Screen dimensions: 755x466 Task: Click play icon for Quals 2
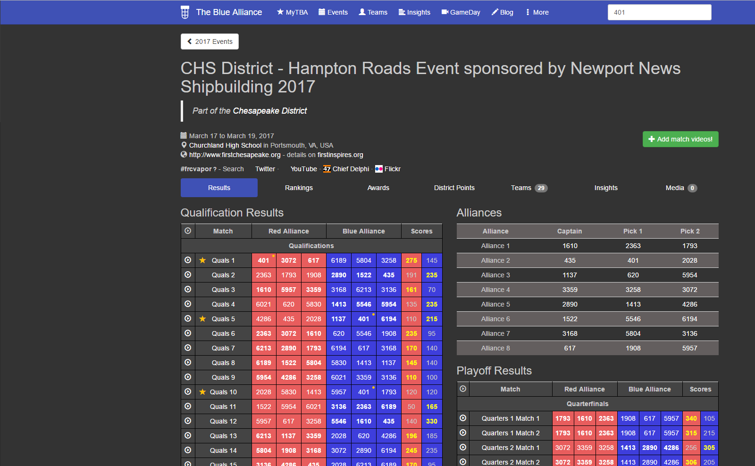coord(188,275)
